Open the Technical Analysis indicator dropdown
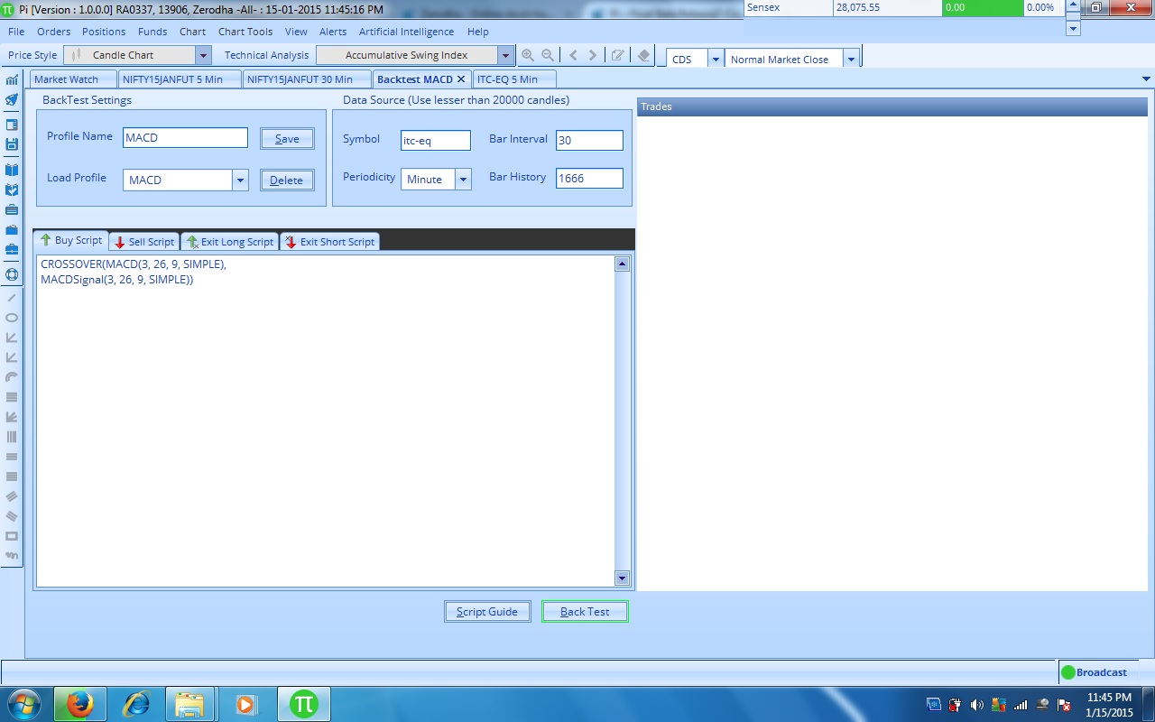The image size is (1155, 722). click(x=505, y=55)
